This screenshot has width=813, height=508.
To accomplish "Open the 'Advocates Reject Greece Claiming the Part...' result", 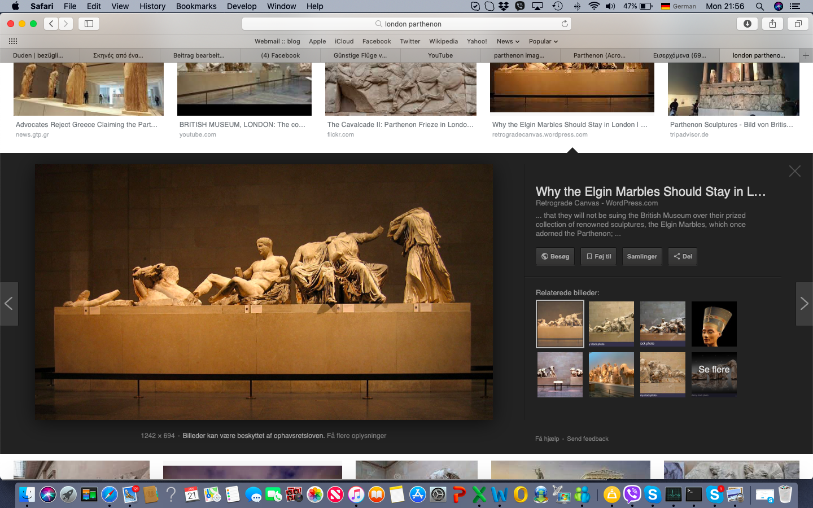I will pyautogui.click(x=86, y=125).
